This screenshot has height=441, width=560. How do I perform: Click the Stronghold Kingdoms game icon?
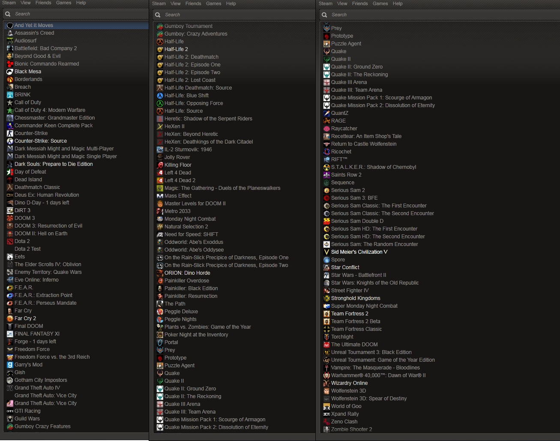pyautogui.click(x=326, y=298)
